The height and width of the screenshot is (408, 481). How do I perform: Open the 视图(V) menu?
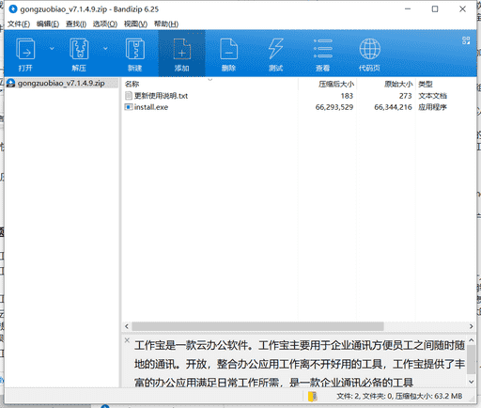[x=135, y=24]
